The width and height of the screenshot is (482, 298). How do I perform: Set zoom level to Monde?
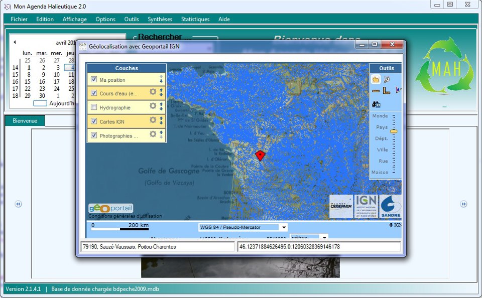[x=380, y=116]
